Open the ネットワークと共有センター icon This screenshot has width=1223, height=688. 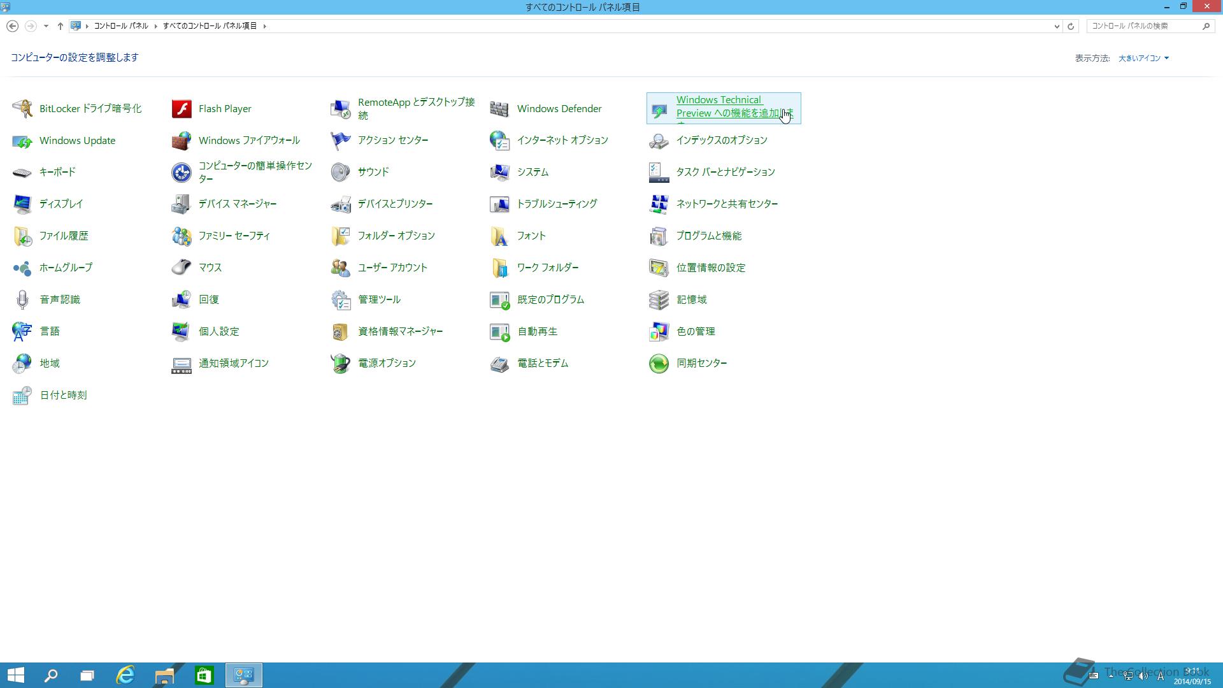click(659, 204)
